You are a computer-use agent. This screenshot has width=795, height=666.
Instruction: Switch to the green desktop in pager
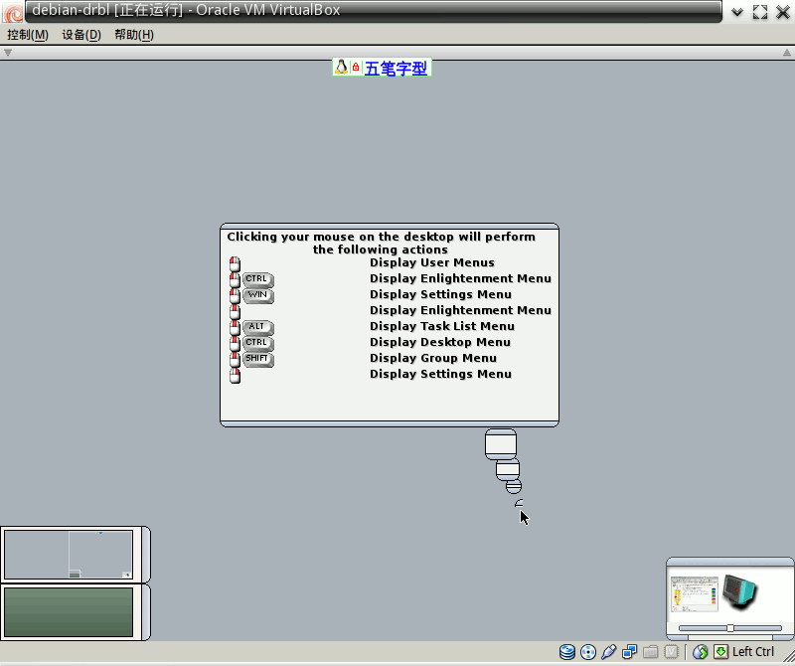click(69, 612)
